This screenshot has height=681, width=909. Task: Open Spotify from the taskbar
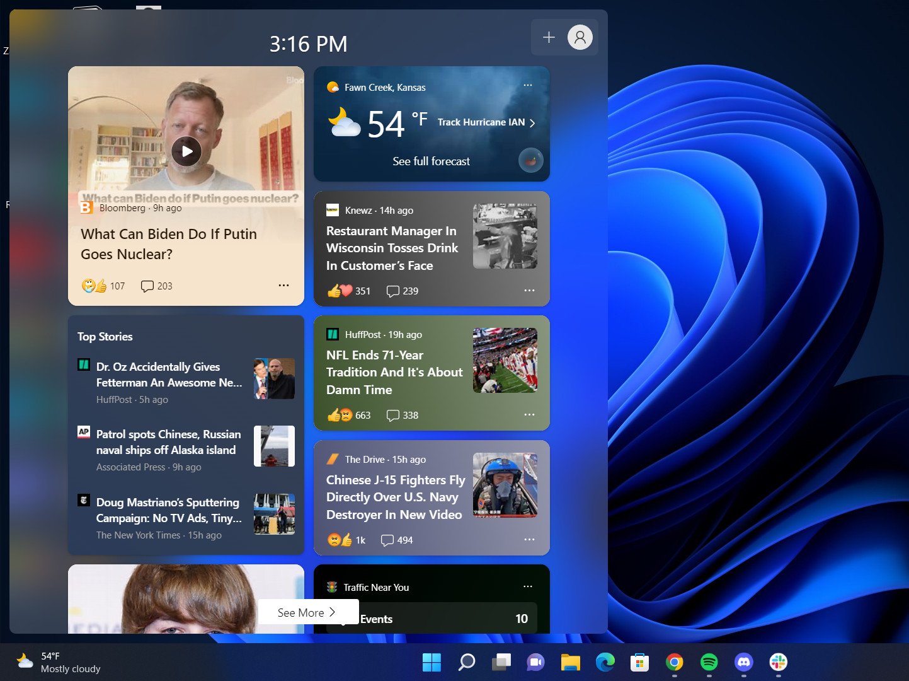pos(709,663)
